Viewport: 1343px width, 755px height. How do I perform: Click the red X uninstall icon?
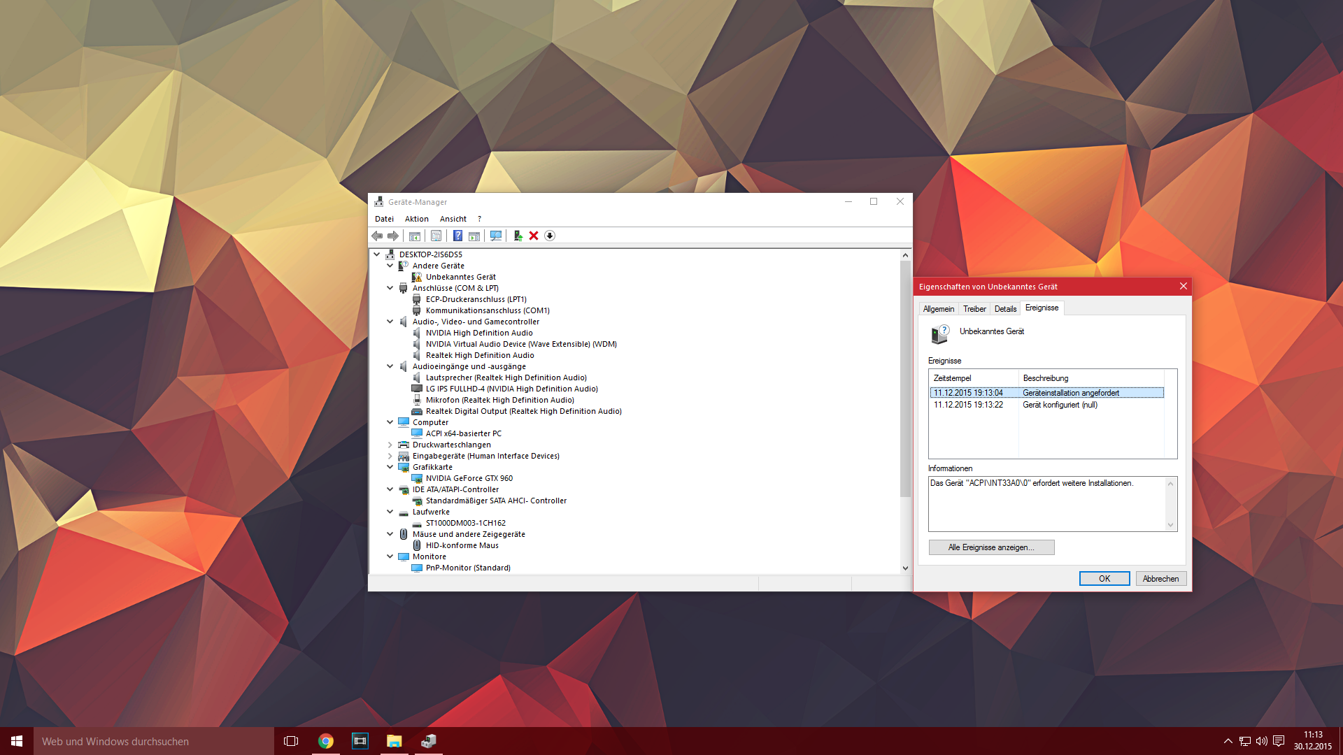[x=534, y=236]
